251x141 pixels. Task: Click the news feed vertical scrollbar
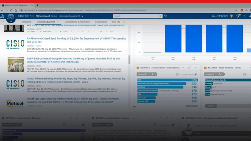pos(129,60)
